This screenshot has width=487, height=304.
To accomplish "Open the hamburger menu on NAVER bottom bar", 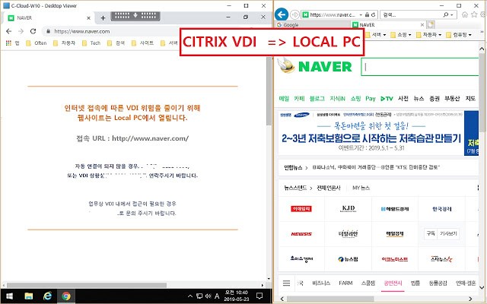I will coord(286,283).
